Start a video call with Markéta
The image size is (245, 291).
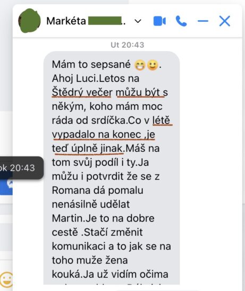click(x=159, y=21)
